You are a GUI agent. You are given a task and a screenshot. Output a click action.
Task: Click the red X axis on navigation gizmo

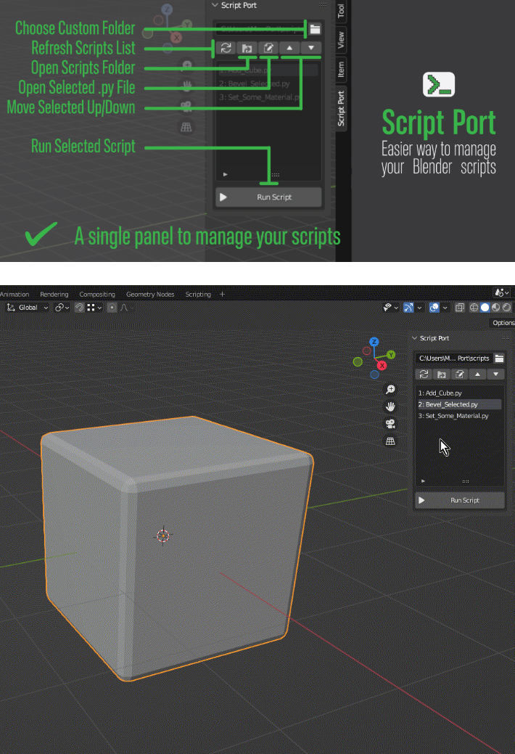click(x=382, y=366)
